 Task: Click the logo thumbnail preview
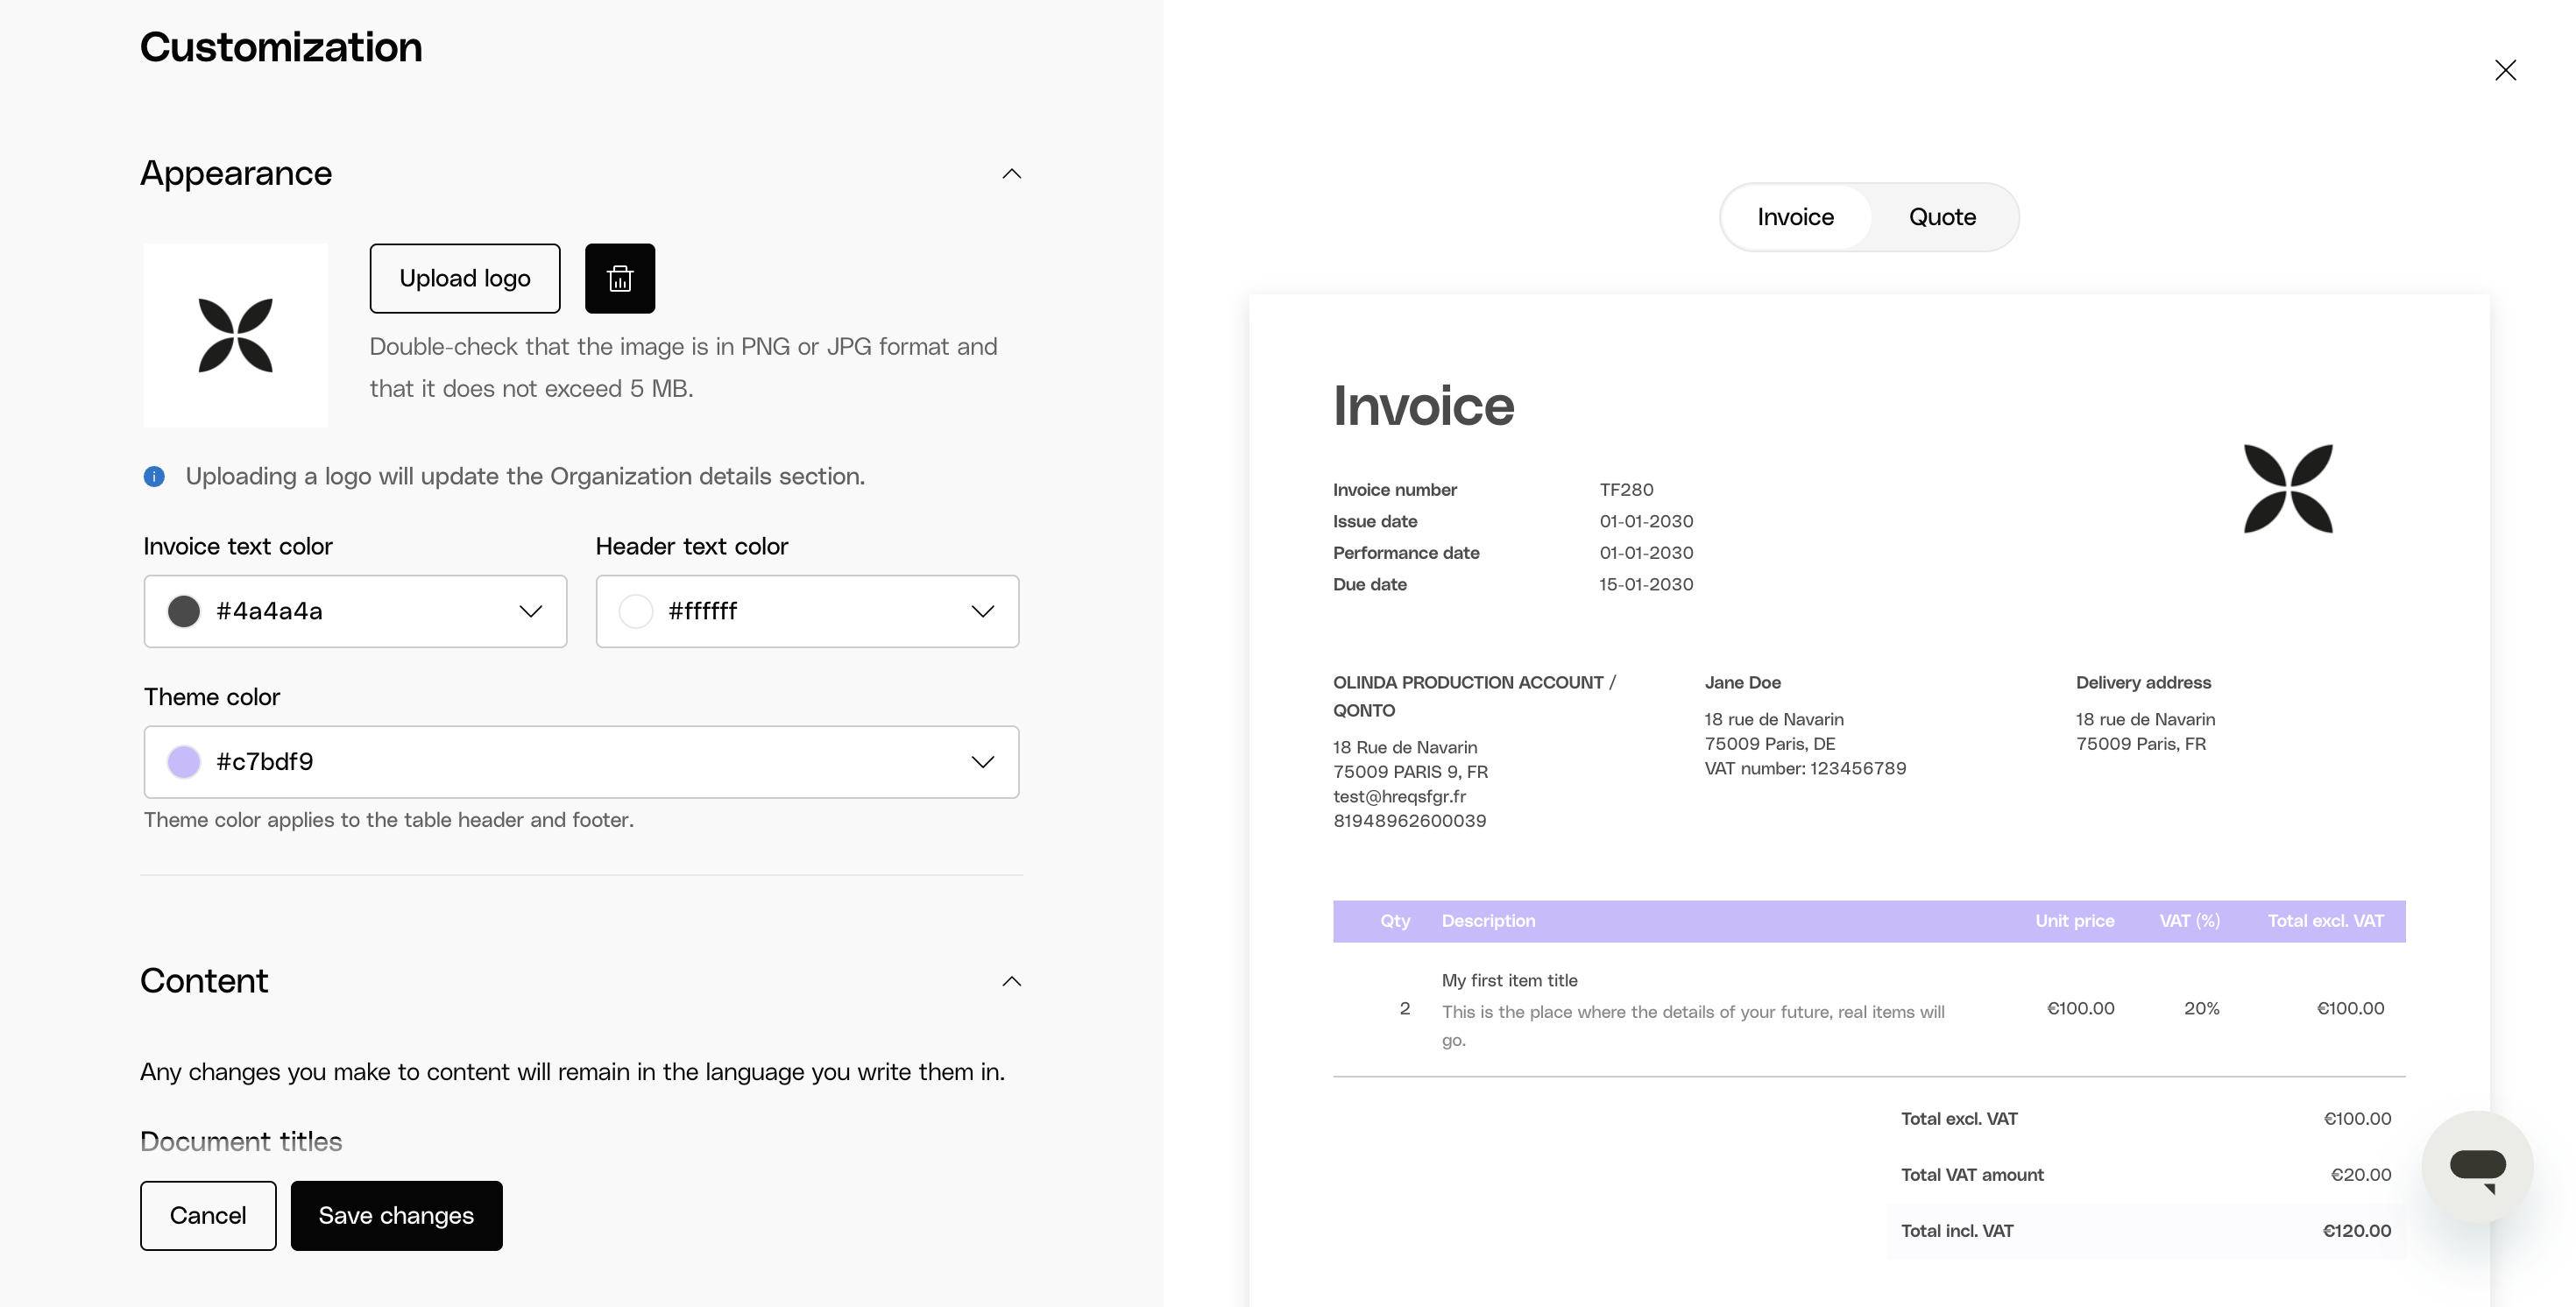235,335
